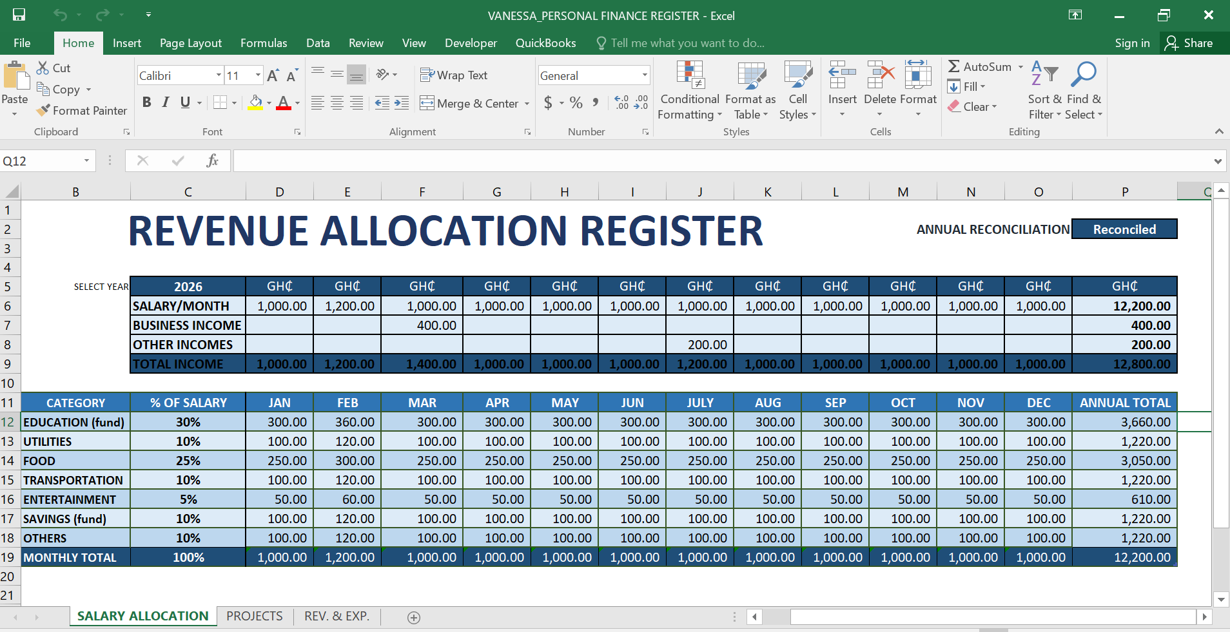The width and height of the screenshot is (1230, 632).
Task: Click the yellow Fill Color swatch
Action: click(x=255, y=102)
